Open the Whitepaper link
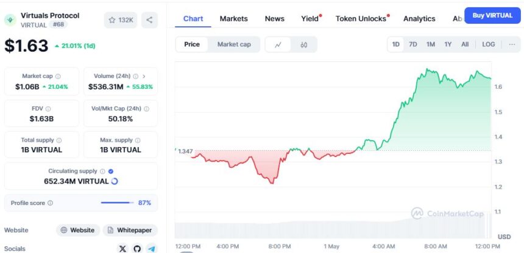The width and height of the screenshot is (524, 253). point(130,230)
